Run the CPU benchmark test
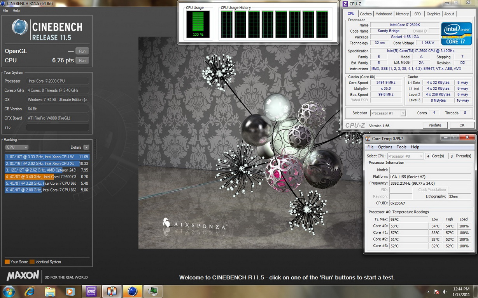The image size is (478, 298). pyautogui.click(x=82, y=61)
